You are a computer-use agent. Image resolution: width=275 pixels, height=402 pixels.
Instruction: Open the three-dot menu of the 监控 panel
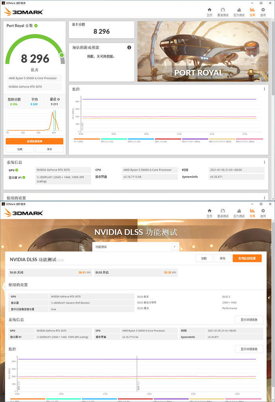point(264,89)
